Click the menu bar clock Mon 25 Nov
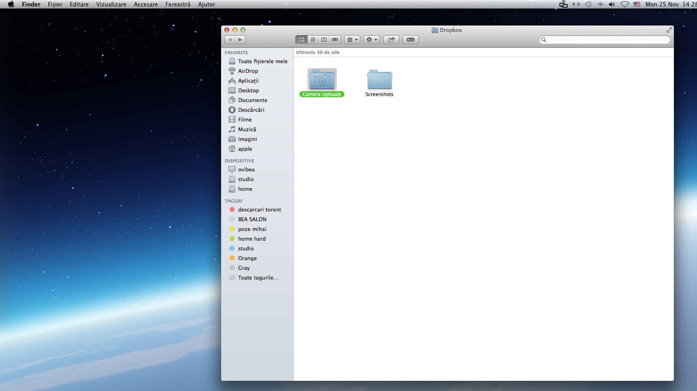 [671, 4]
